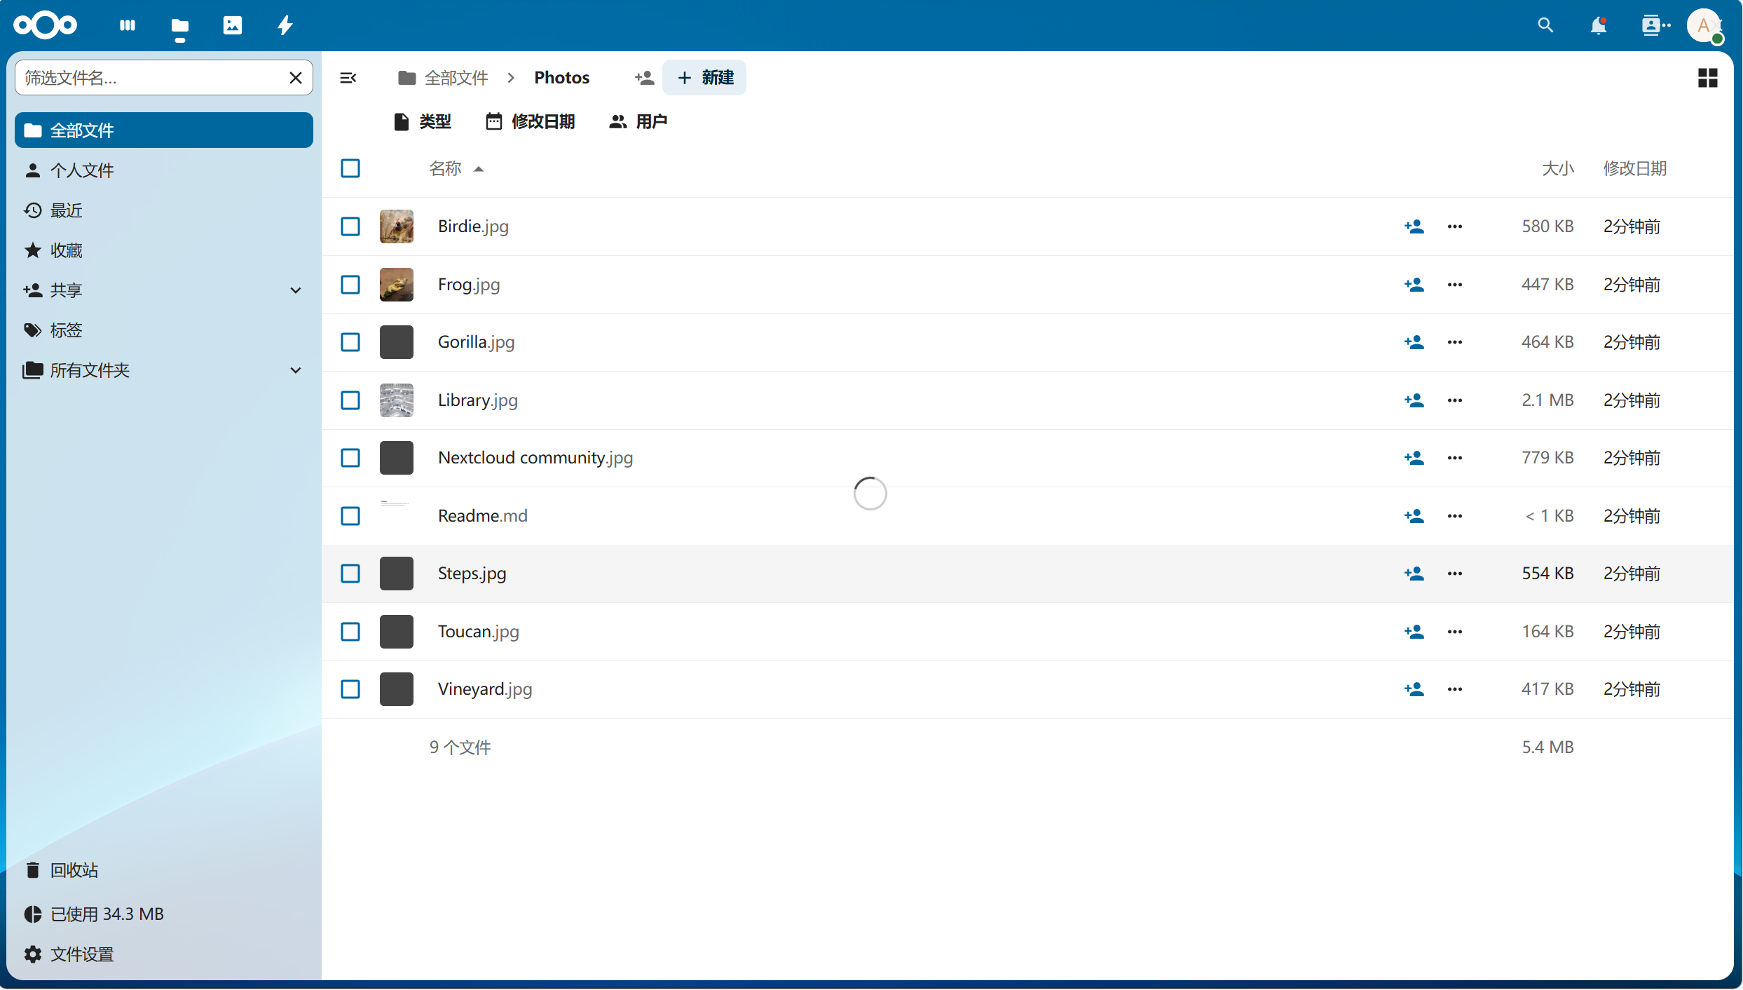The image size is (1743, 990).
Task: Select the Frog.jpg checkbox
Action: (350, 285)
